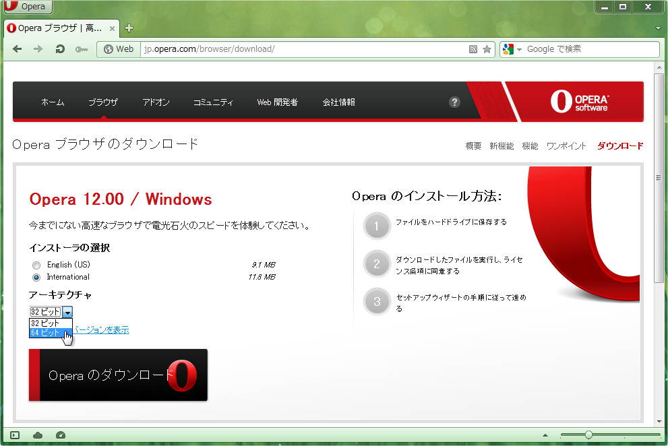Open closed tabs list arrow

(658, 28)
